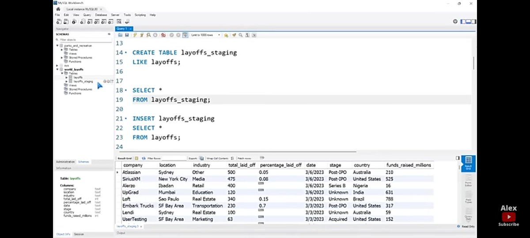The width and height of the screenshot is (530, 238).
Task: Click the create new table icon
Action: tap(90, 21)
